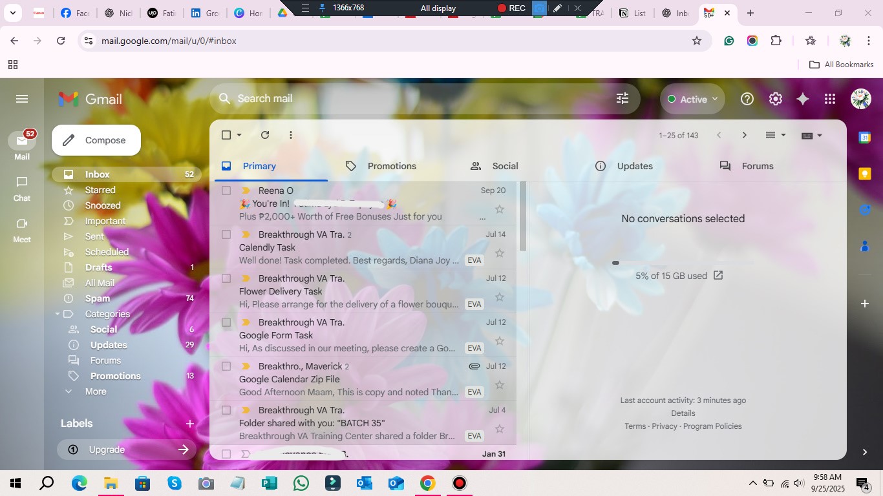Viewport: 883px width, 496px height.
Task: Expand More in the folder list
Action: 95,391
